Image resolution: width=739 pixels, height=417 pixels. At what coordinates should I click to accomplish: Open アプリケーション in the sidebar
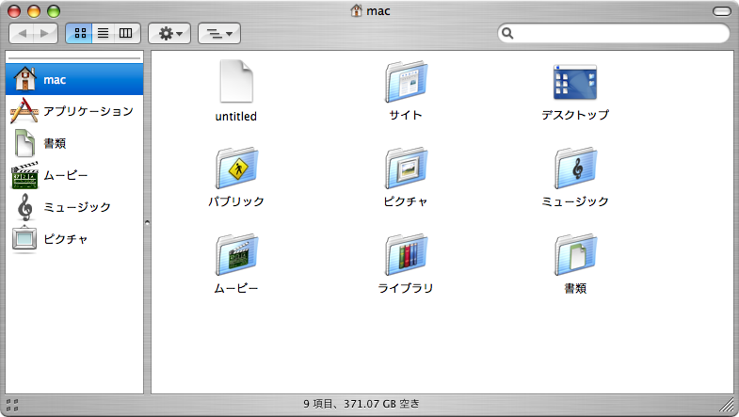coord(74,111)
